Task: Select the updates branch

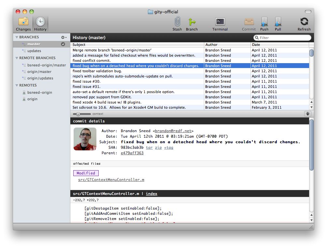Action: 34,51
